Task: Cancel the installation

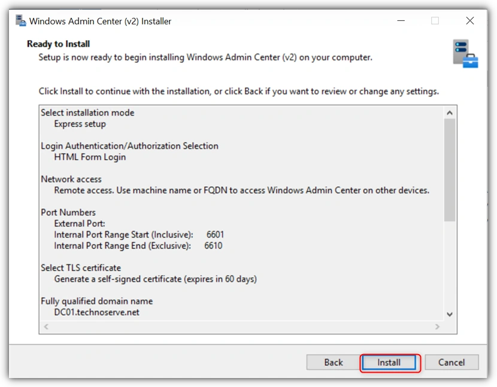Action: [x=451, y=362]
